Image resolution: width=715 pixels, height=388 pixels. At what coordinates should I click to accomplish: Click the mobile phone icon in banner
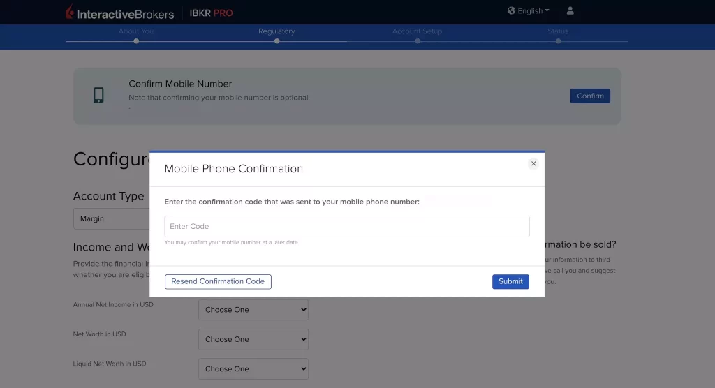pos(99,96)
